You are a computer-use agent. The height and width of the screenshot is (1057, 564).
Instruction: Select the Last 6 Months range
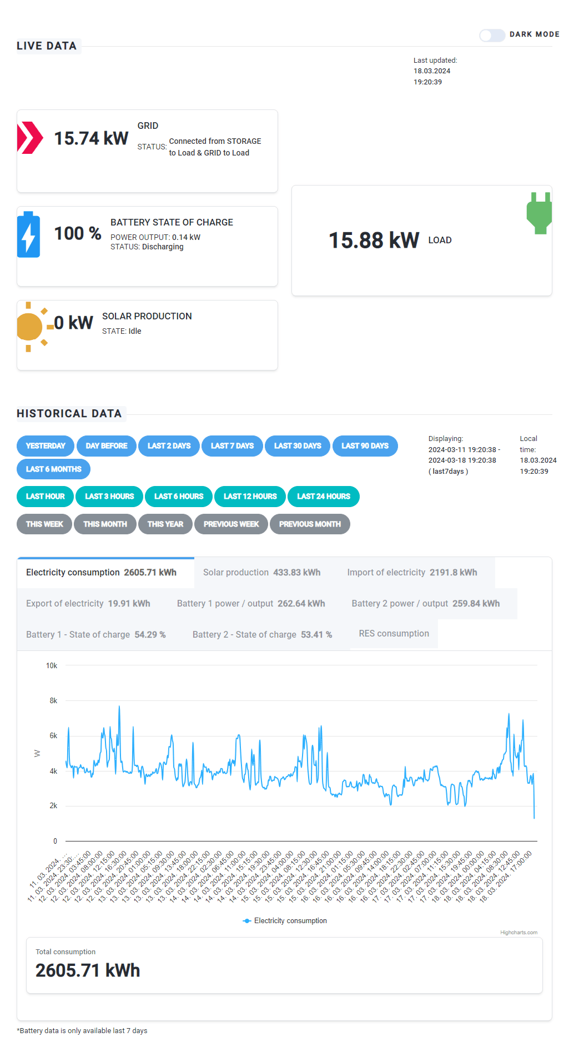53,469
